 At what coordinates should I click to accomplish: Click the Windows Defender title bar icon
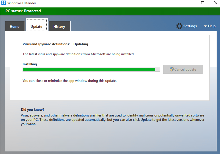[4, 3]
